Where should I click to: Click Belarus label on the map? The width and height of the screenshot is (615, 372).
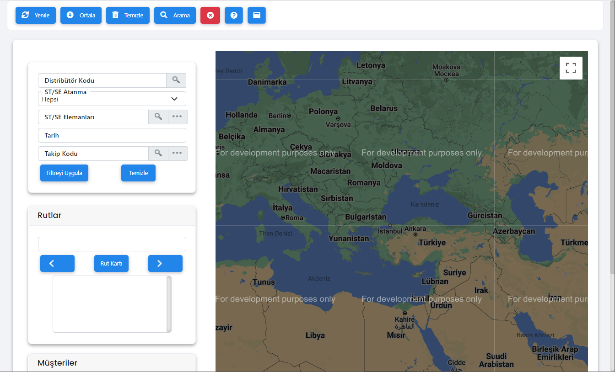click(384, 108)
